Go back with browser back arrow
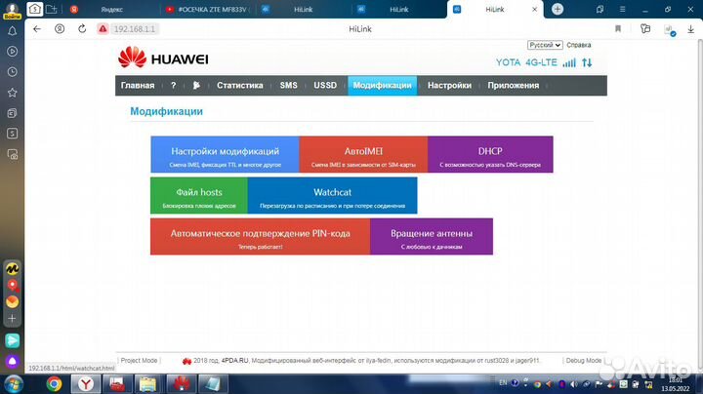The height and width of the screenshot is (394, 703). tap(37, 29)
